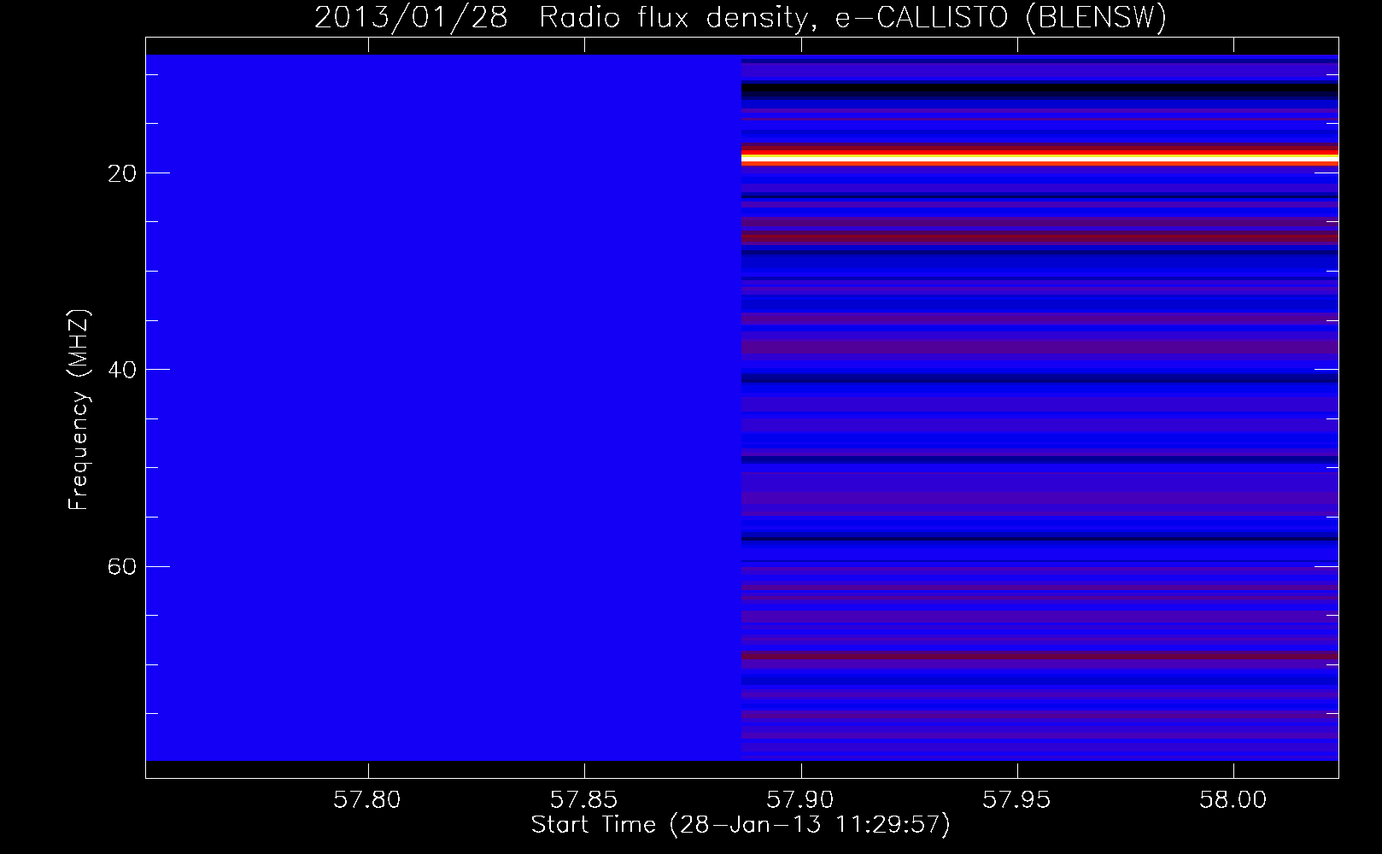
Task: Click the y-axis value 40
Action: (123, 370)
